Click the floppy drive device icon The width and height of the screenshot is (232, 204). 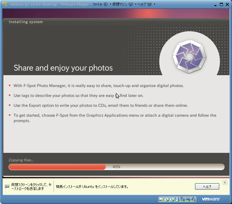[x=177, y=199]
